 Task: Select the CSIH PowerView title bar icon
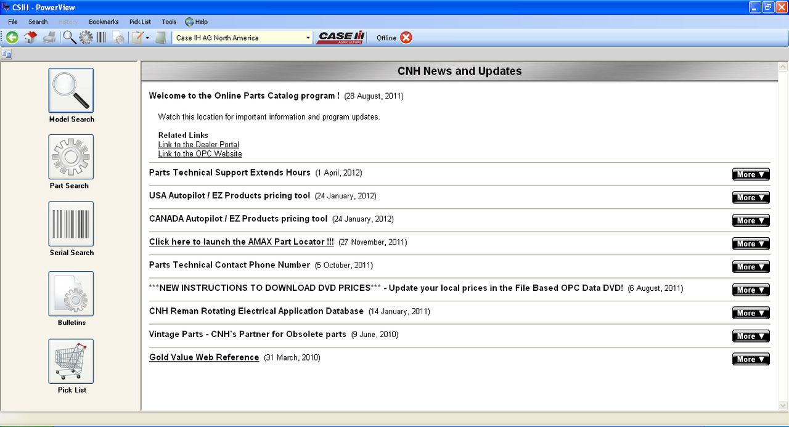[6, 7]
